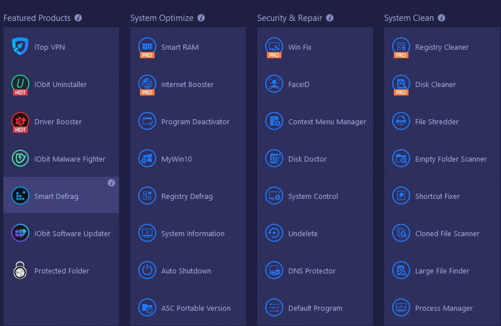Open the iTop VPN shield icon
Image resolution: width=501 pixels, height=326 pixels.
[20, 46]
